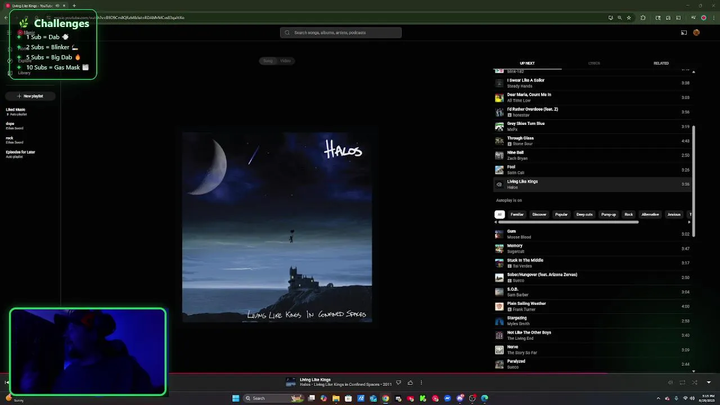Screen dimensions: 720x405
Task: Open the rock playlist in the sidebar
Action: pyautogui.click(x=14, y=140)
